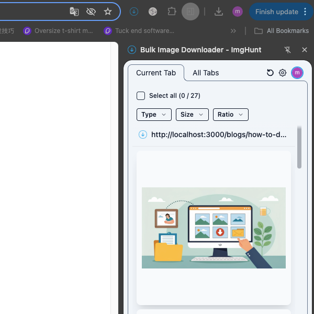Click the ImgHunt extension icon in toolbar
The height and width of the screenshot is (314, 314).
point(134,12)
